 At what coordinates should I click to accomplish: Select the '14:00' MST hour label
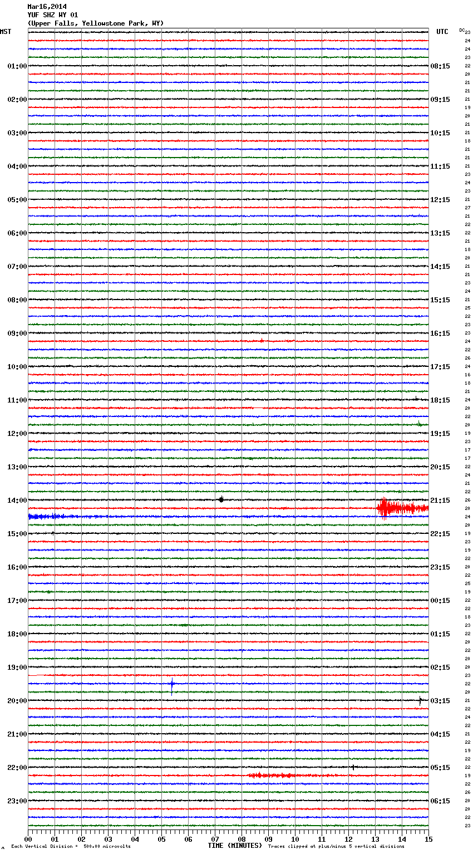(17, 500)
